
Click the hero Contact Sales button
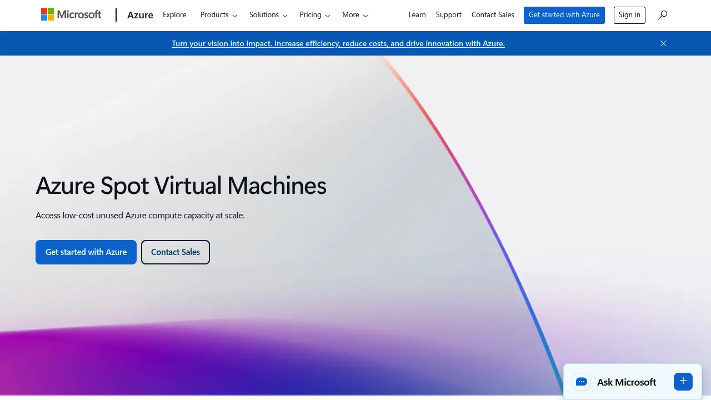pos(176,252)
